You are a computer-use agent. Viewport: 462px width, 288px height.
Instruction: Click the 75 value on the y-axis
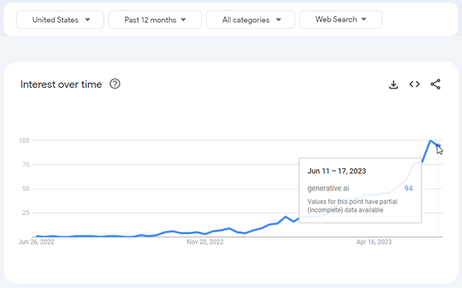[x=25, y=164]
